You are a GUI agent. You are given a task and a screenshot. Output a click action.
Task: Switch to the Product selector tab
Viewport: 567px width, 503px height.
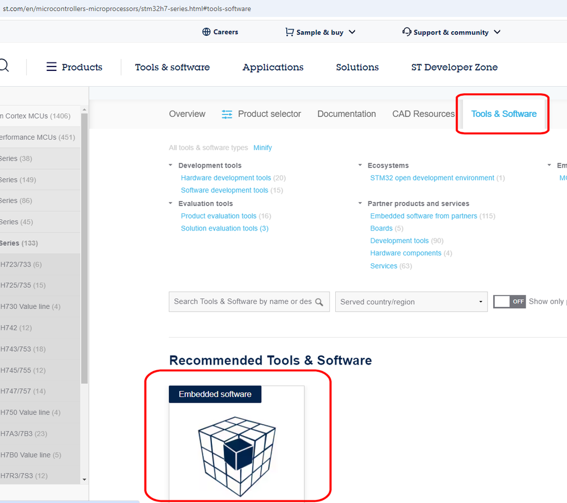point(261,114)
